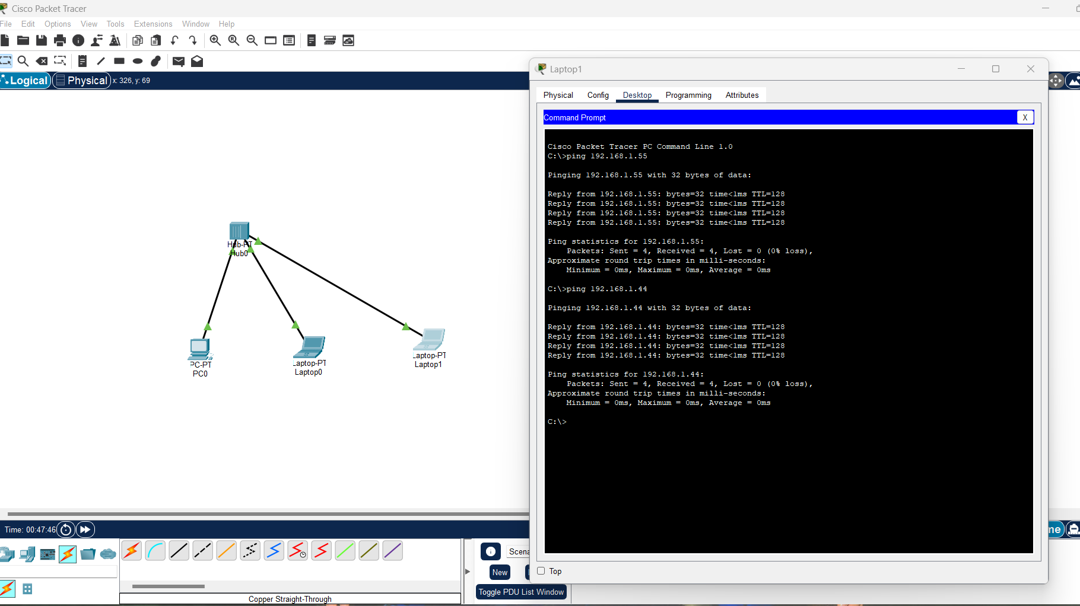The width and height of the screenshot is (1080, 606).
Task: Click the fast forward time button
Action: (x=85, y=530)
